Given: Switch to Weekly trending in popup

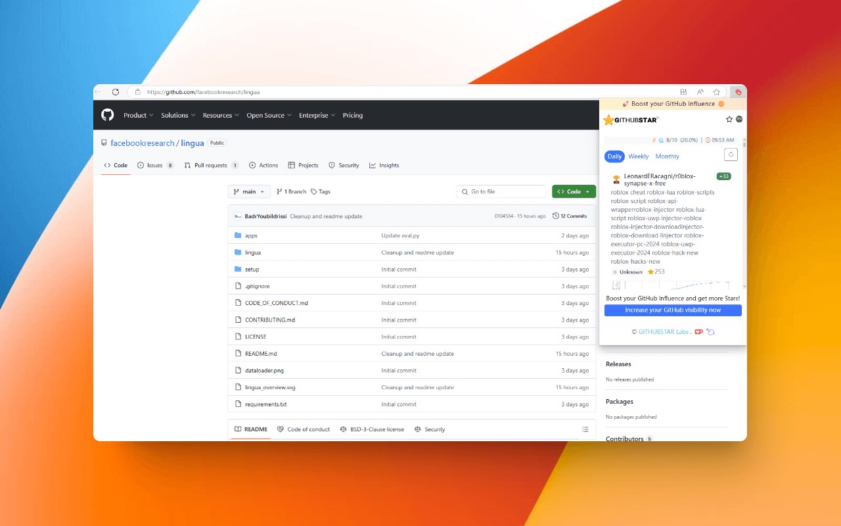Looking at the screenshot, I should [x=638, y=156].
